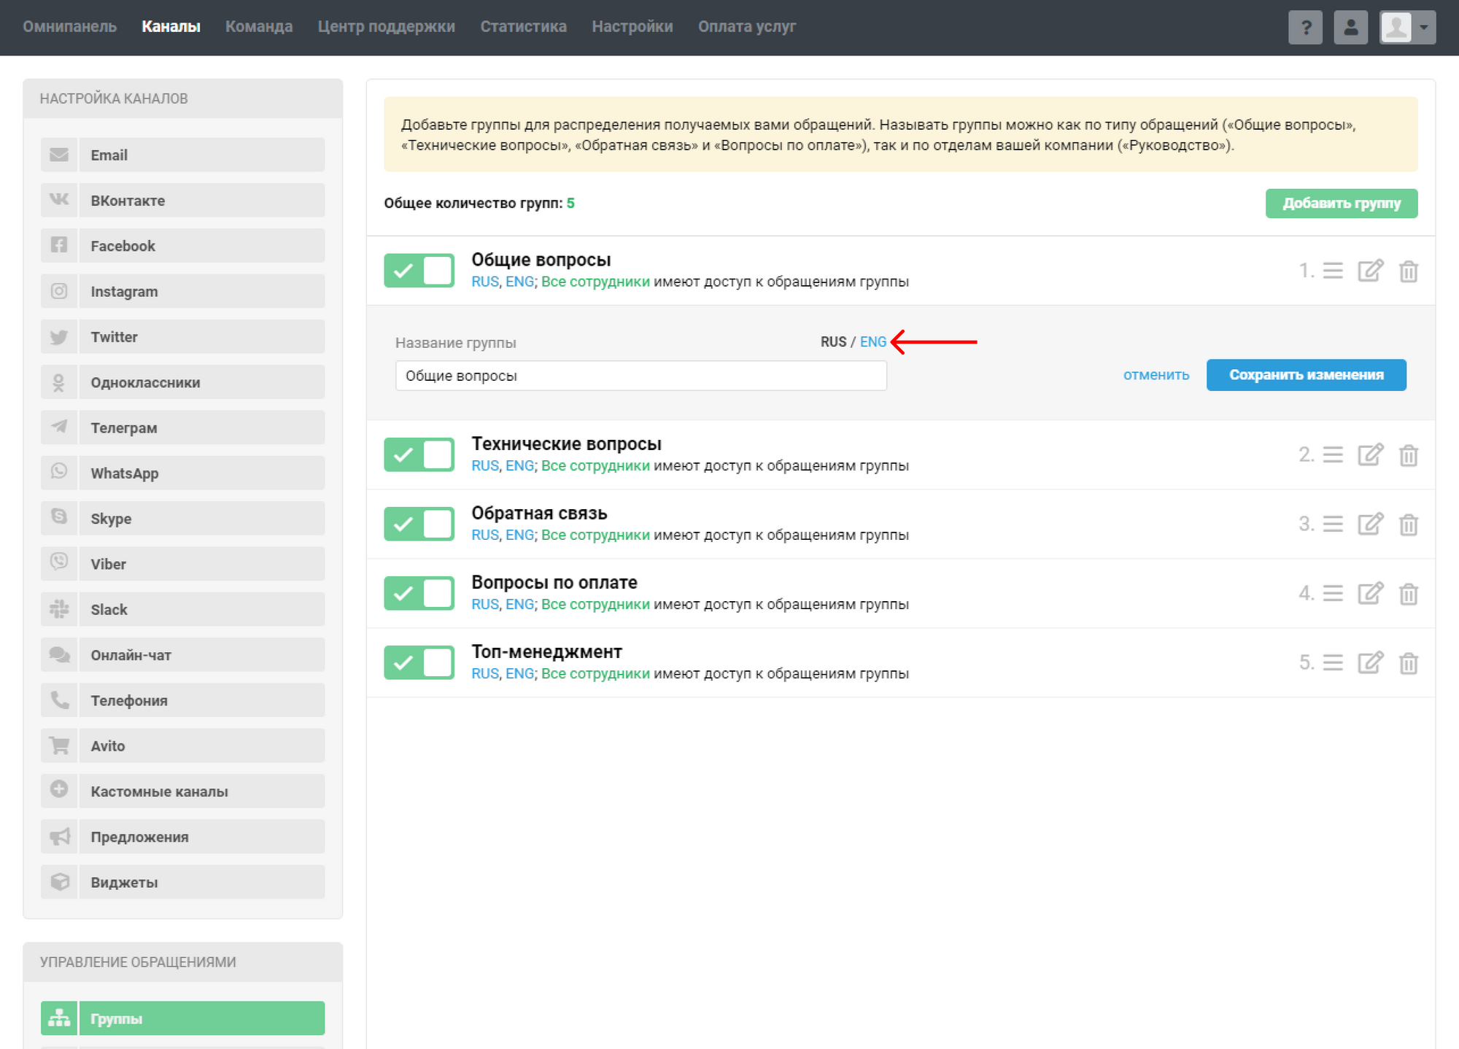Open the account avatar dropdown menu
Image resolution: width=1459 pixels, height=1049 pixels.
1407,28
